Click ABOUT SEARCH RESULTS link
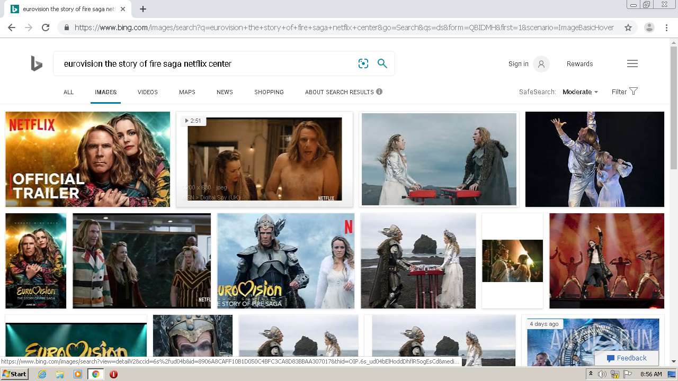The image size is (678, 381). [x=340, y=92]
